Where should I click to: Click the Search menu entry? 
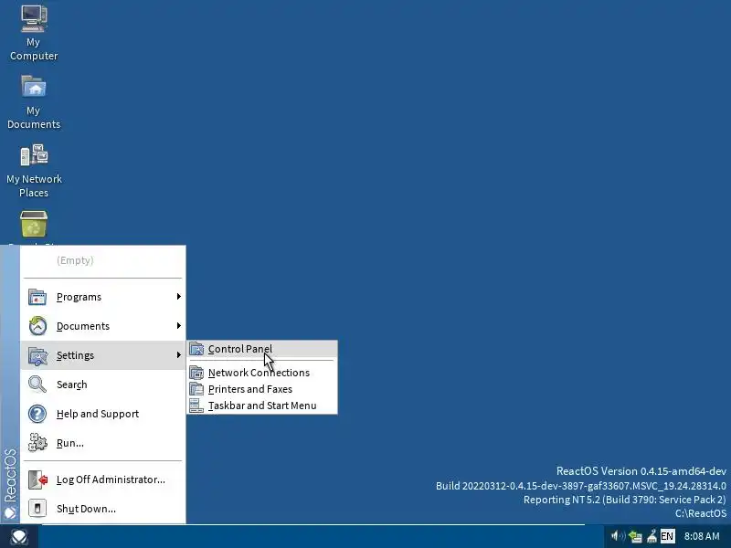click(x=103, y=385)
